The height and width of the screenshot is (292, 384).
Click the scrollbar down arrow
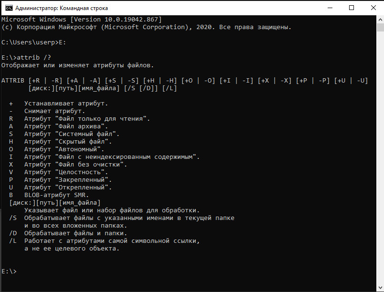click(379, 287)
